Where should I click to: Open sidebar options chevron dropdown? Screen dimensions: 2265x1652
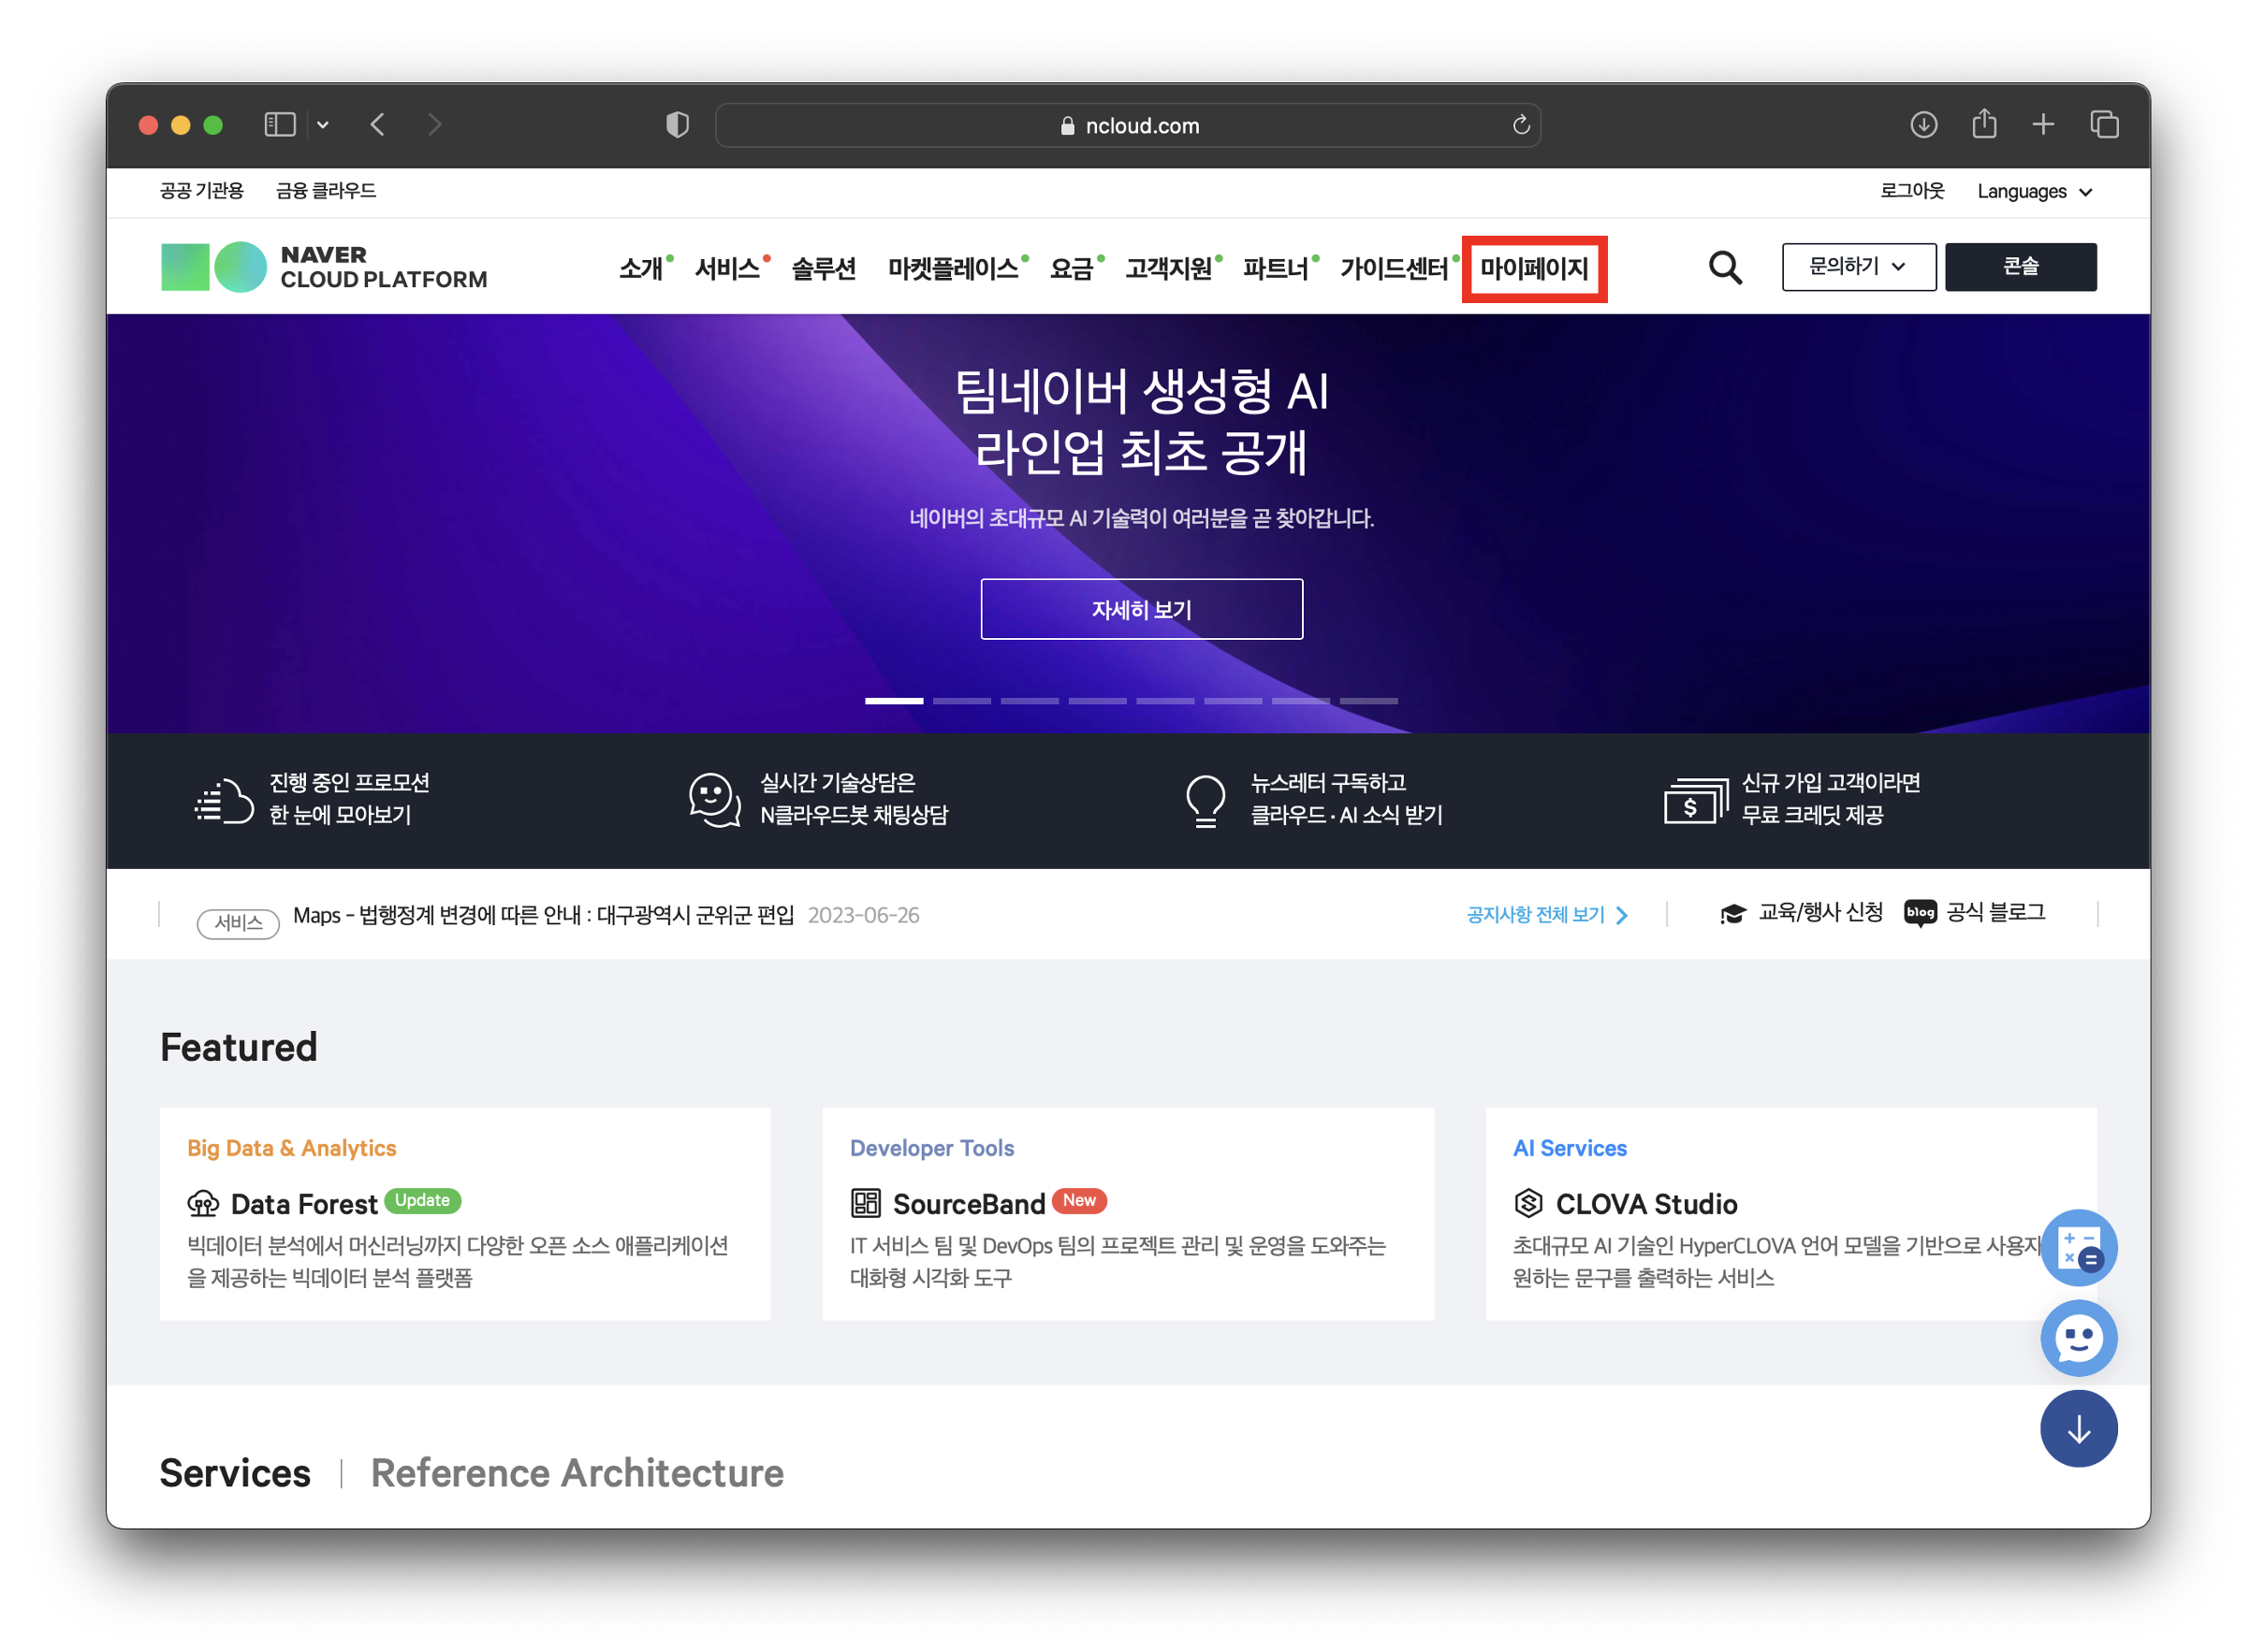click(x=323, y=125)
